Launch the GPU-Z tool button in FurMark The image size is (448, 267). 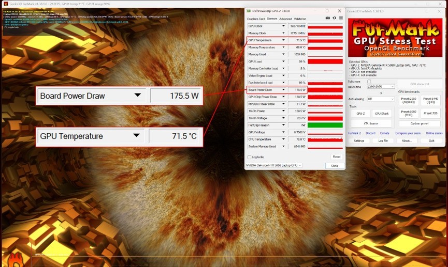pos(360,114)
